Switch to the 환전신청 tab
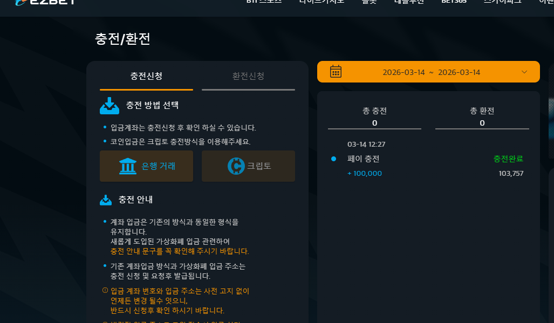554x323 pixels. pyautogui.click(x=248, y=76)
